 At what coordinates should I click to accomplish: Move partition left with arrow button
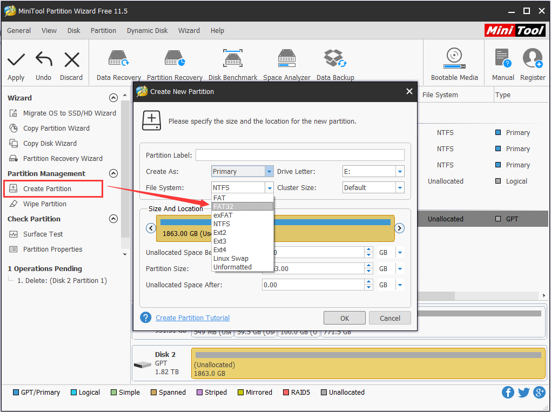tap(151, 228)
